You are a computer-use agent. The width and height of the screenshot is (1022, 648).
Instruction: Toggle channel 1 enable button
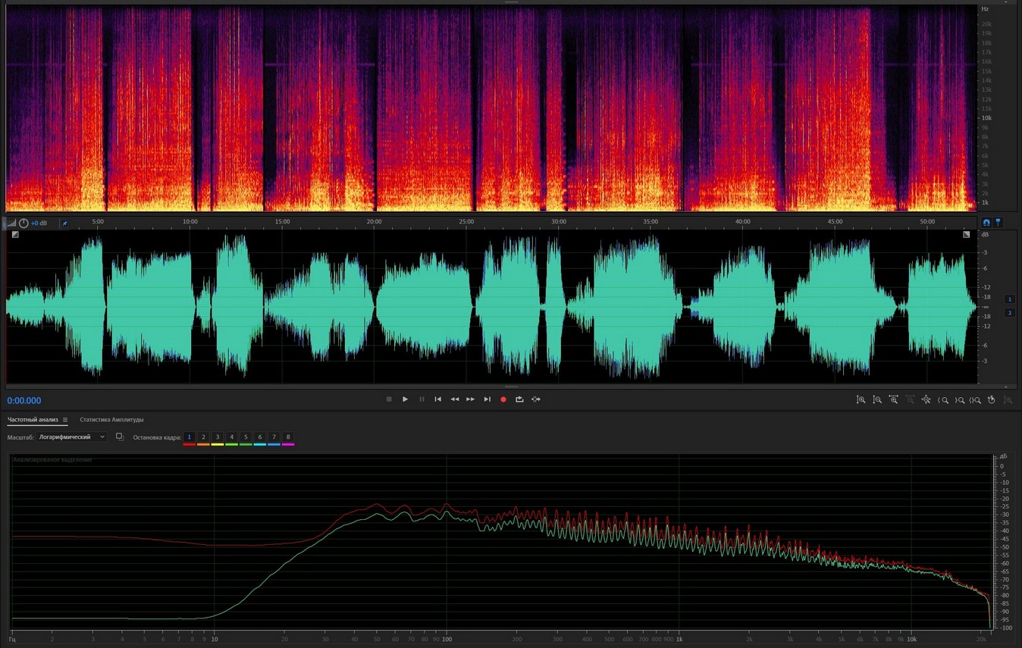[x=1009, y=299]
